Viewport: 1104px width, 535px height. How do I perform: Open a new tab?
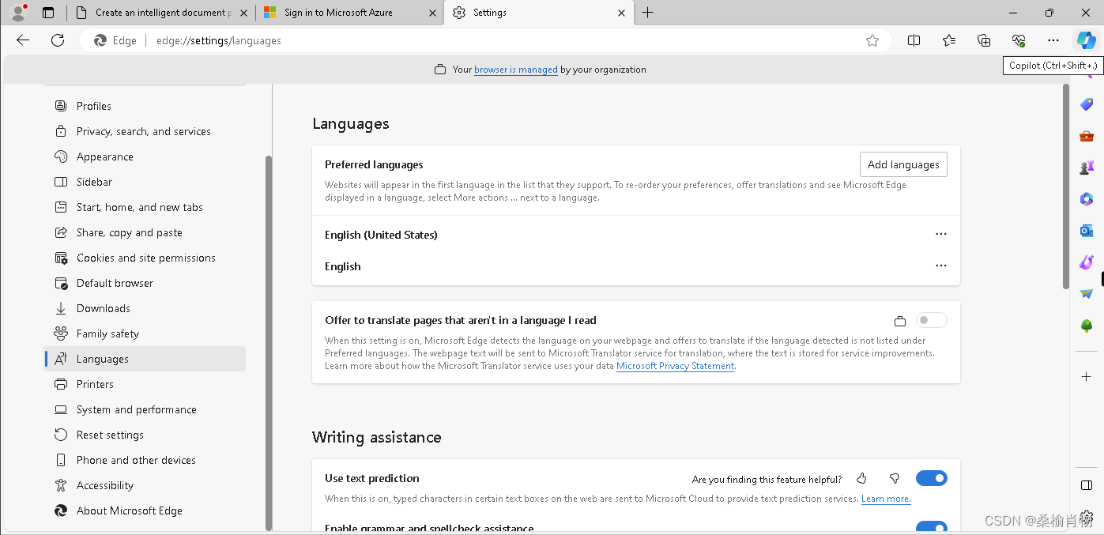(x=648, y=13)
